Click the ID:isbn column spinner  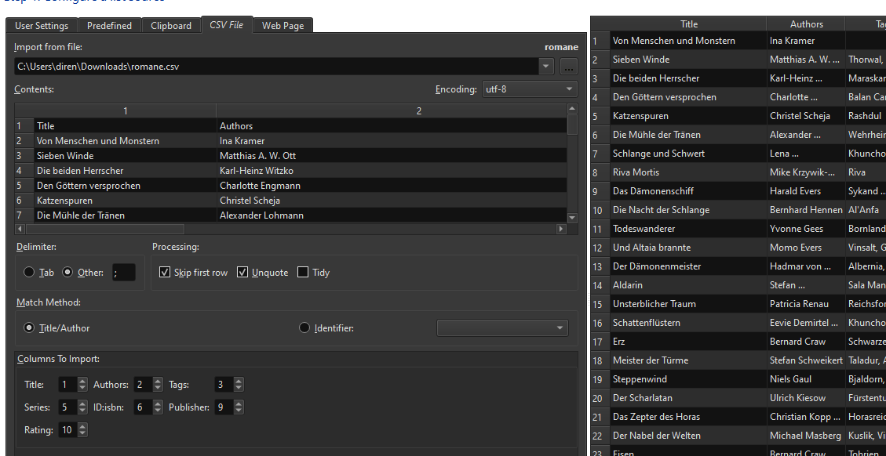pos(148,407)
